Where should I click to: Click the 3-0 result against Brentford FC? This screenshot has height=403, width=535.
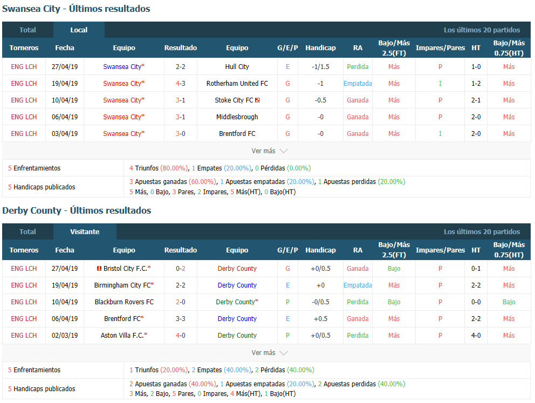coord(181,134)
